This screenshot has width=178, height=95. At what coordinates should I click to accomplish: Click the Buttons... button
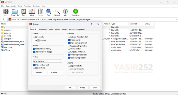(55, 73)
